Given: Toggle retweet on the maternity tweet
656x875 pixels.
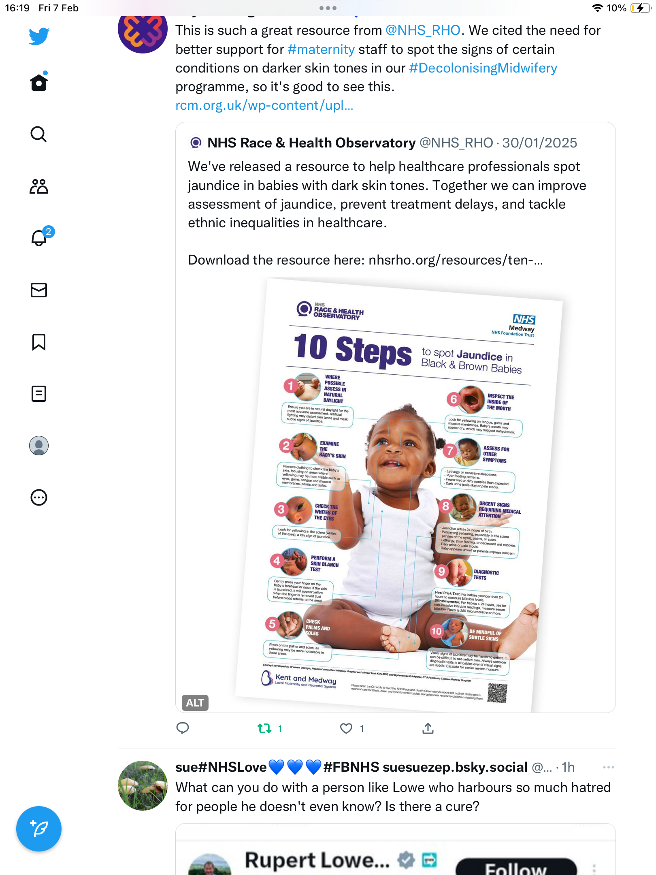Looking at the screenshot, I should [x=264, y=728].
